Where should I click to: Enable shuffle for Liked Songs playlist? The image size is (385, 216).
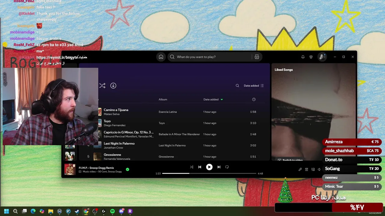pyautogui.click(x=102, y=85)
